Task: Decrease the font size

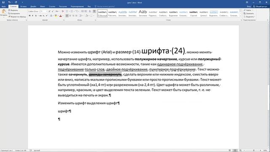Action: [52, 11]
